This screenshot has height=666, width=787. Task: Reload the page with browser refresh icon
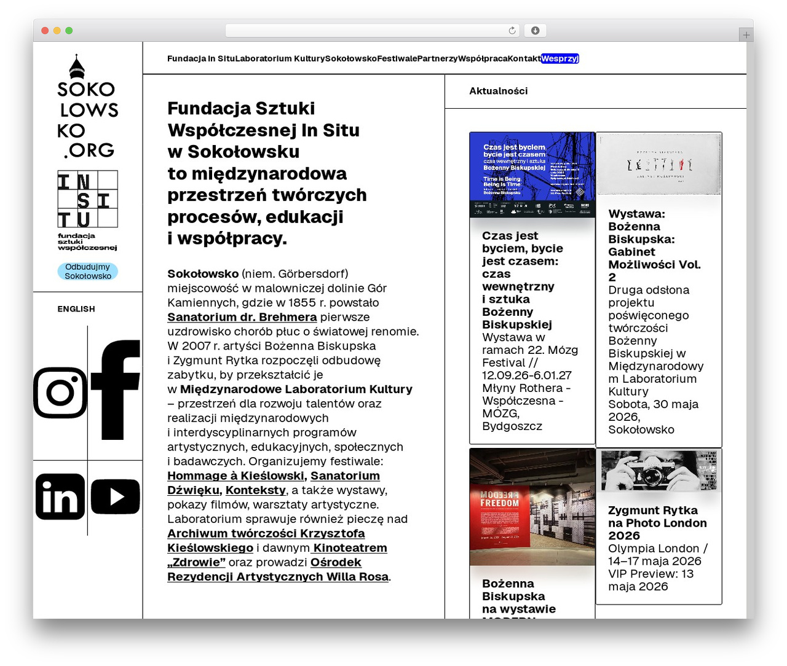pyautogui.click(x=512, y=31)
